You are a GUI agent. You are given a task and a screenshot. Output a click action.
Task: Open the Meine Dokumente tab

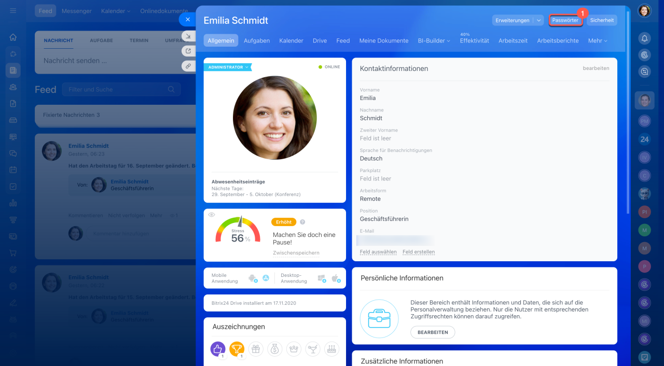(384, 40)
